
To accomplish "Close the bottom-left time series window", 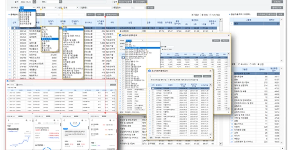I will 116,81.
